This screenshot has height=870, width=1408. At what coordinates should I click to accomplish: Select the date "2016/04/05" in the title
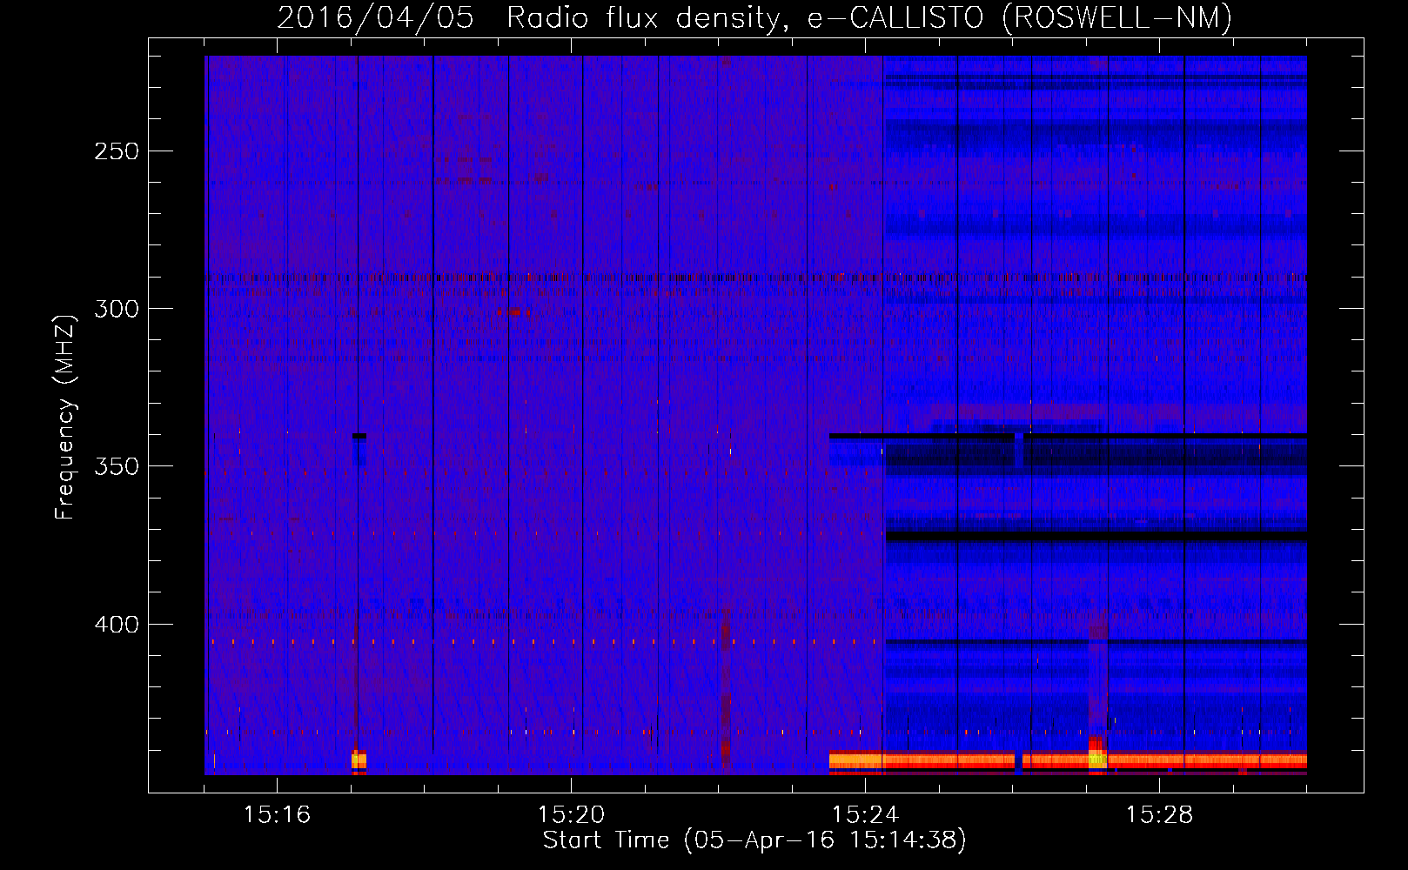pyautogui.click(x=375, y=17)
